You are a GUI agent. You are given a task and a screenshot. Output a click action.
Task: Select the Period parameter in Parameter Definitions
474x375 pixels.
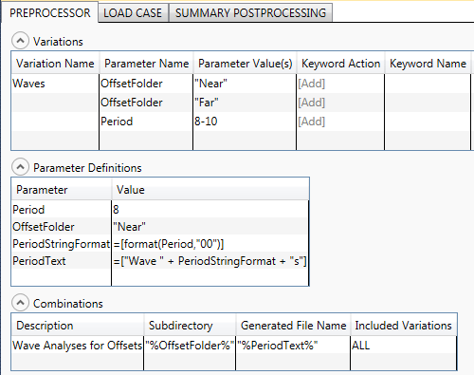(x=62, y=210)
